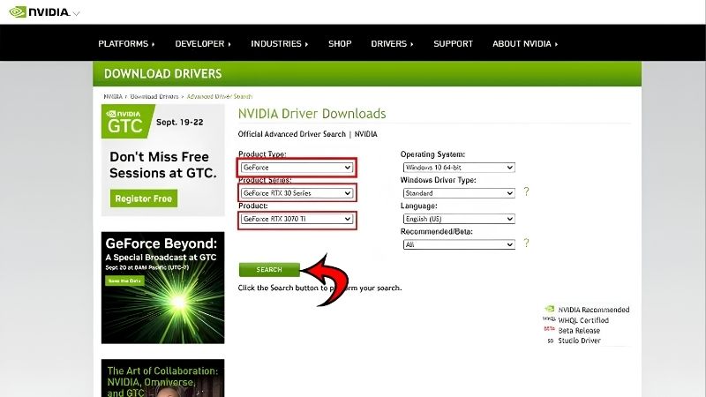Open the Product Series dropdown
Viewport: 706px width, 397px height.
[x=297, y=193]
